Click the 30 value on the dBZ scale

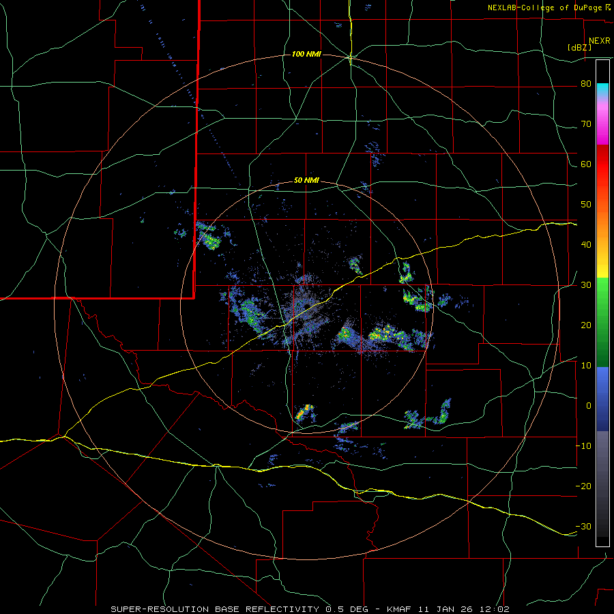[586, 285]
